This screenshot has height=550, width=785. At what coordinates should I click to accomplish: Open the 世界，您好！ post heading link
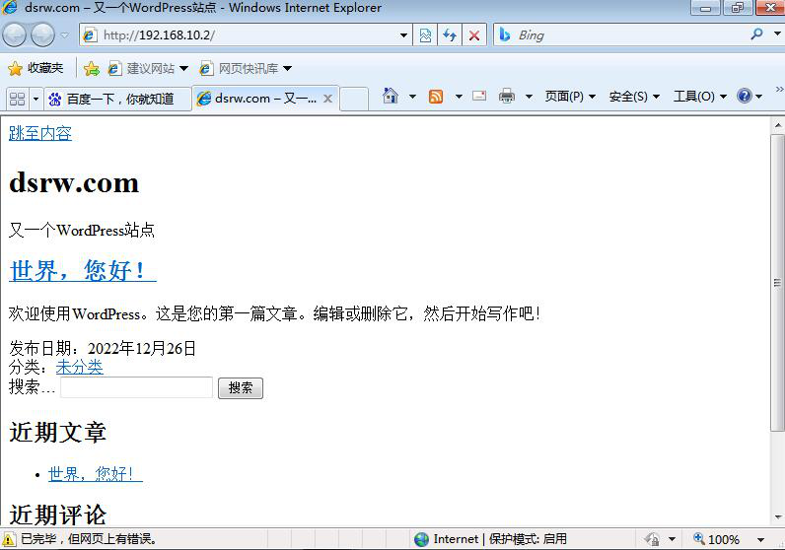pyautogui.click(x=83, y=270)
